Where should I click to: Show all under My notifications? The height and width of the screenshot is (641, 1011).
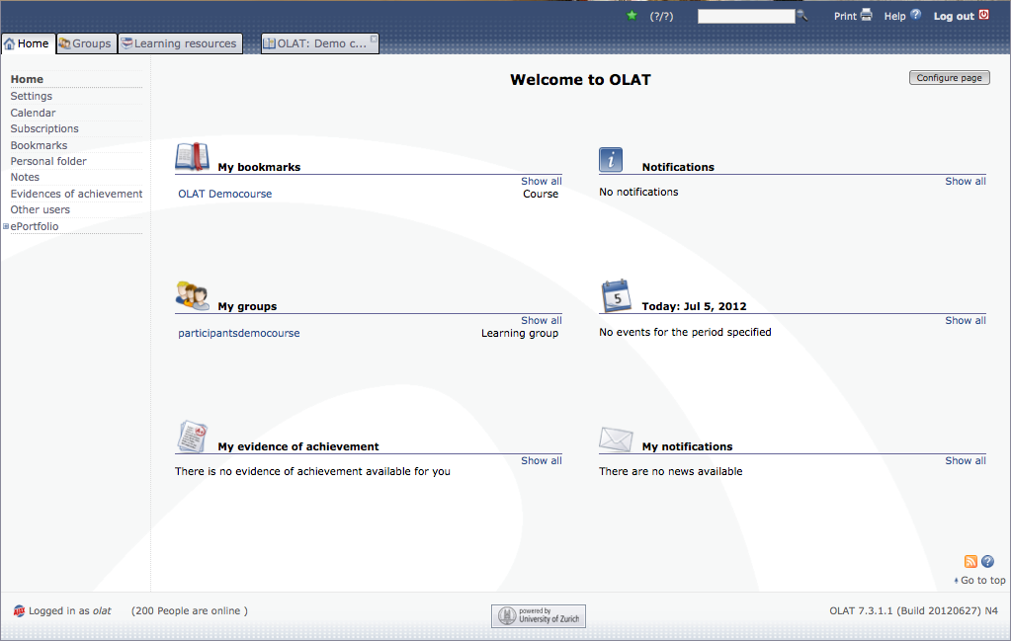[x=966, y=460]
